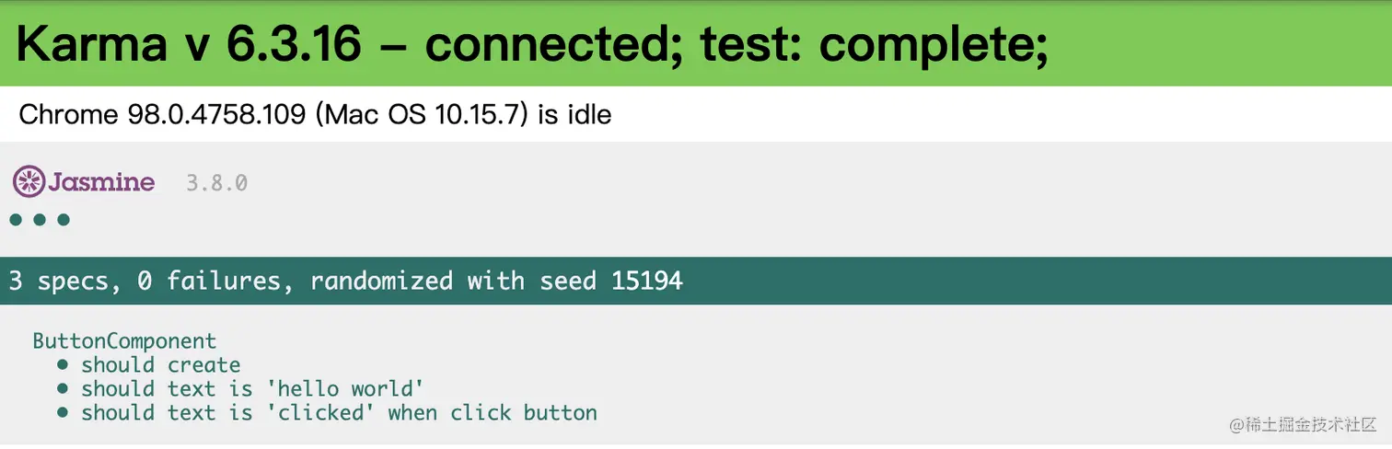Click the third green passed-spec dot
This screenshot has height=449, width=1392.
[64, 220]
